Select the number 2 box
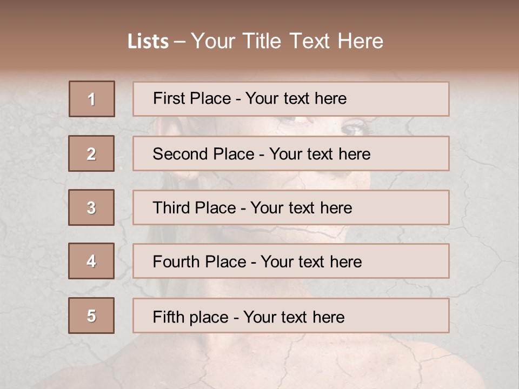The width and height of the screenshot is (519, 389). [x=91, y=153]
